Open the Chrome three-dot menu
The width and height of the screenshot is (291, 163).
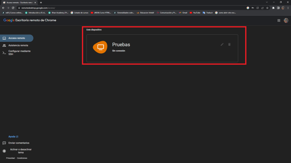(288, 8)
